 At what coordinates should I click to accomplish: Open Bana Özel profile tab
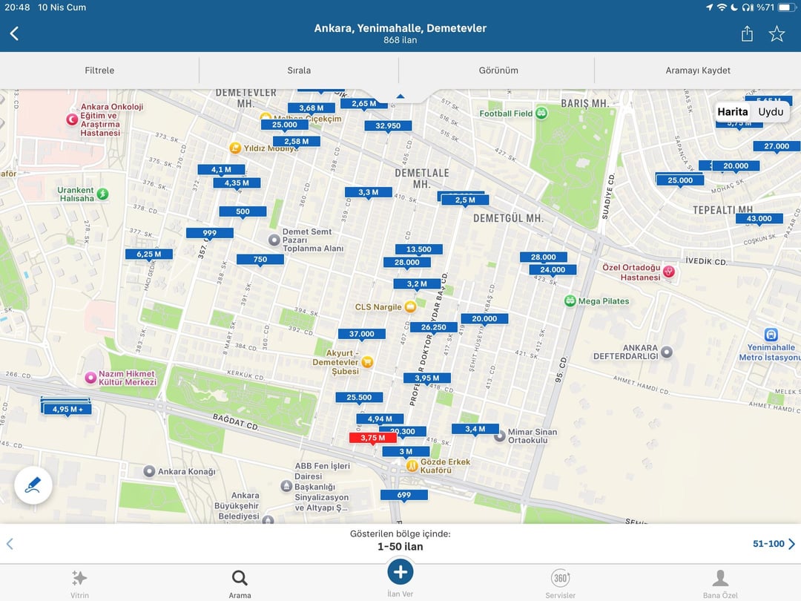pyautogui.click(x=720, y=583)
